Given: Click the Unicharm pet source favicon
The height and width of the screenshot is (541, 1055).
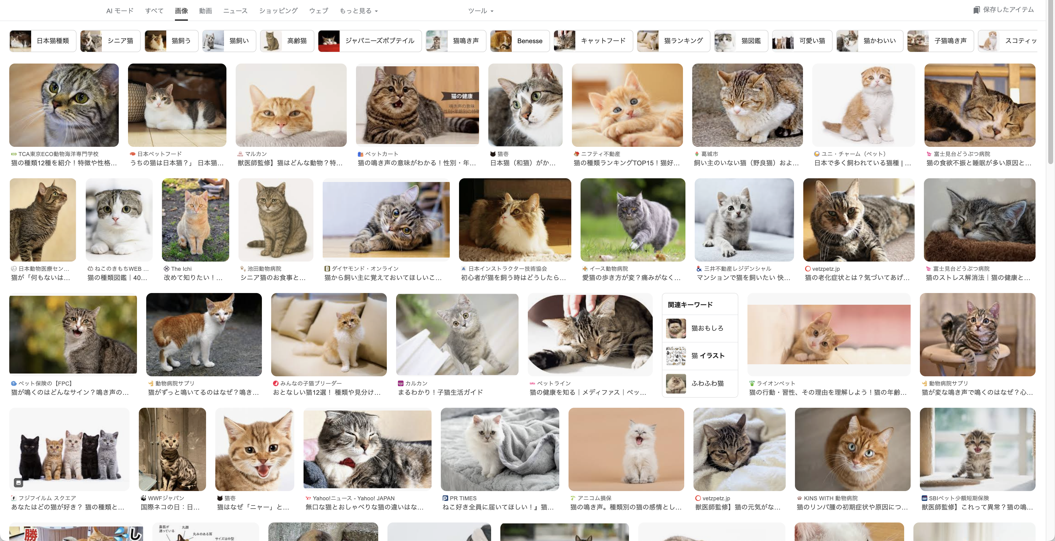Looking at the screenshot, I should 817,154.
